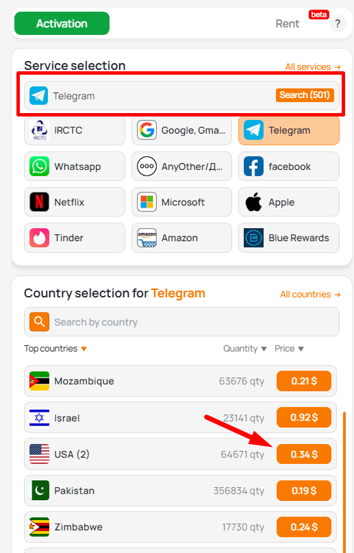Select the Apple service tile
Image resolution: width=354 pixels, height=553 pixels.
[289, 202]
